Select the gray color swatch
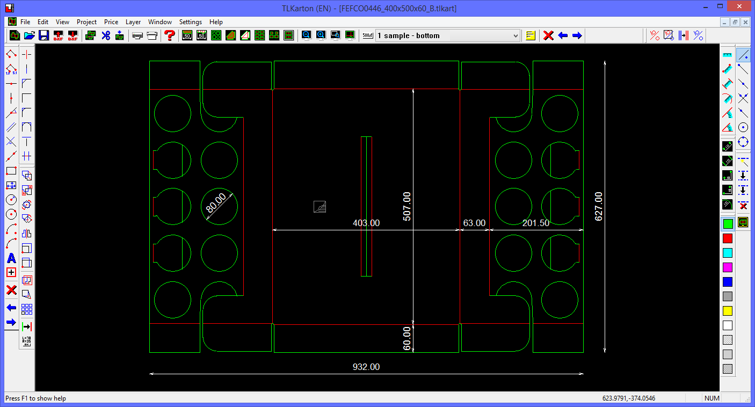This screenshot has width=755, height=407. [x=728, y=296]
